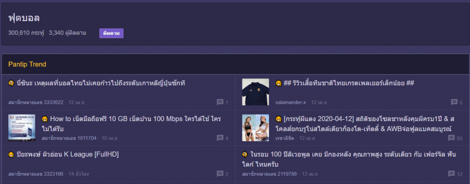Click laughing emoji on รีวิวเสื้อทีมชาติไทย thread
Screen dimensions: 470x184
pos(279,83)
